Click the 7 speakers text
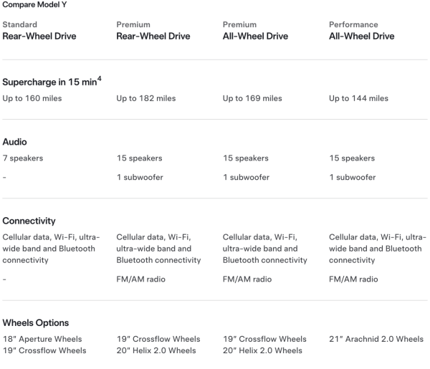Screen dimensions: 430x369 point(23,158)
